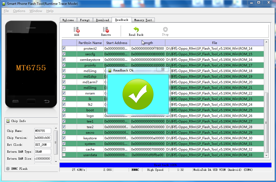Click the High Speed status entry
The image size is (276, 182).
click(155, 170)
